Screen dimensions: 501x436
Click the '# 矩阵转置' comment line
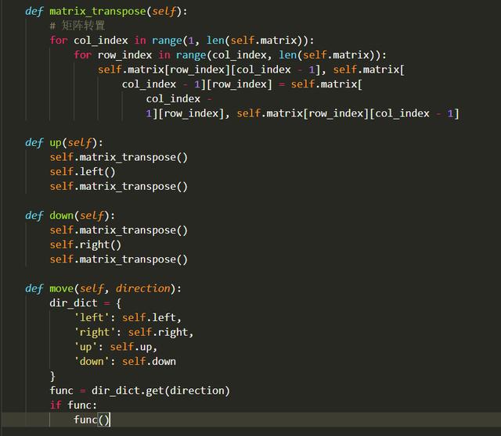click(x=77, y=26)
